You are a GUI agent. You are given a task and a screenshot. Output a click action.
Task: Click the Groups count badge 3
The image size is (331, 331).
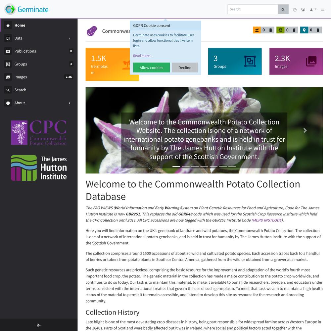tap(71, 64)
